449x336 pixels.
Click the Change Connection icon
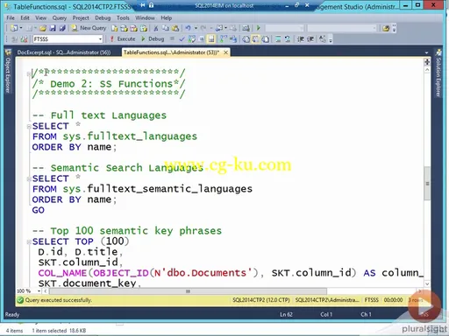[x=24, y=39]
